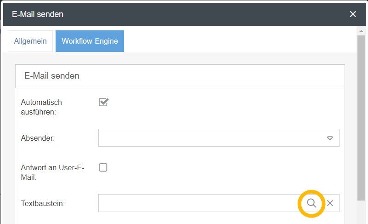Screen dimensions: 368x224
Task: Click the 'Automatisch ausführen:' label text
Action: pyautogui.click(x=41, y=107)
